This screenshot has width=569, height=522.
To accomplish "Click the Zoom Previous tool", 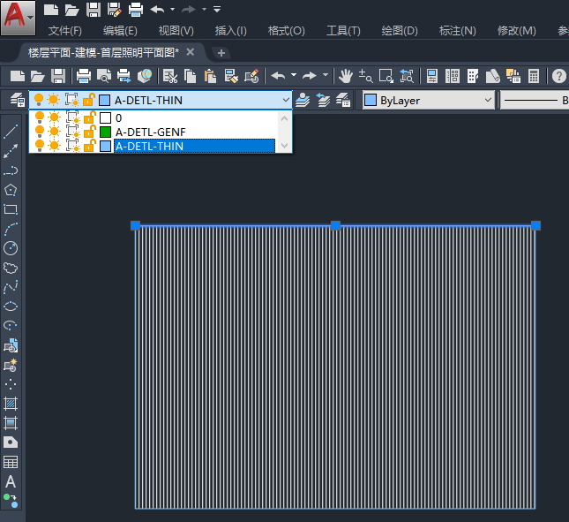I will [x=407, y=76].
